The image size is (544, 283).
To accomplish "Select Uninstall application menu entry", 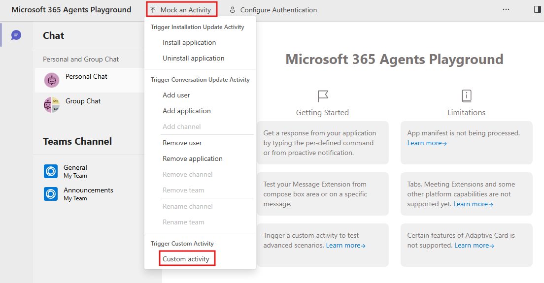I will pyautogui.click(x=193, y=59).
